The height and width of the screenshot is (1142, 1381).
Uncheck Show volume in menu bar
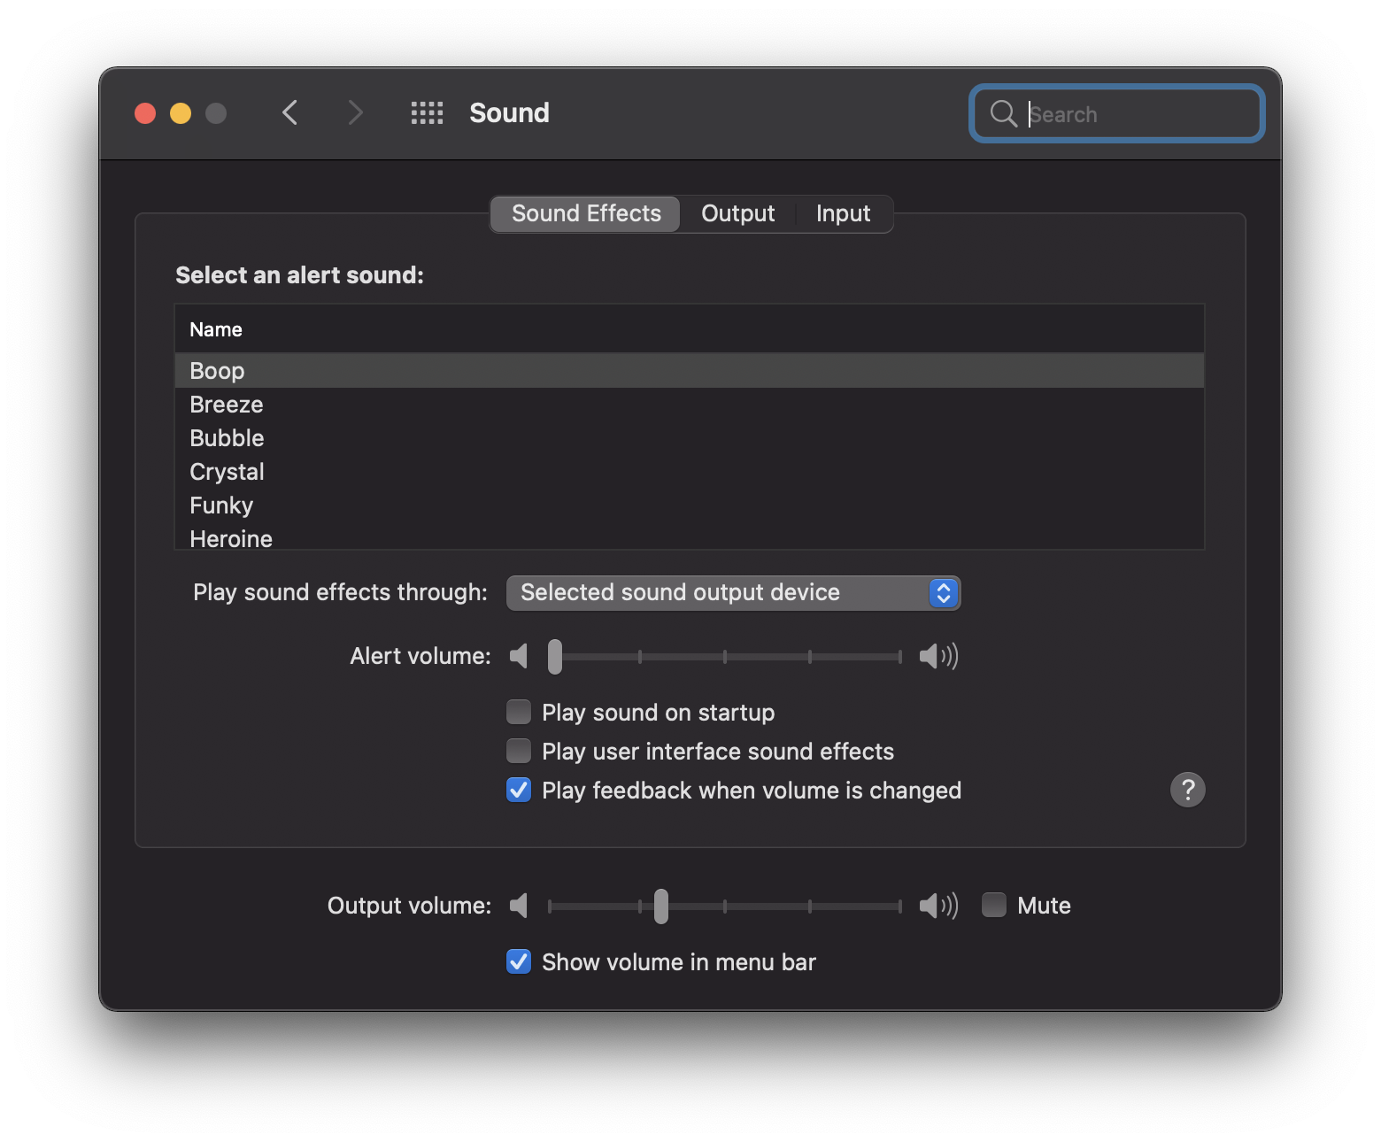[519, 961]
